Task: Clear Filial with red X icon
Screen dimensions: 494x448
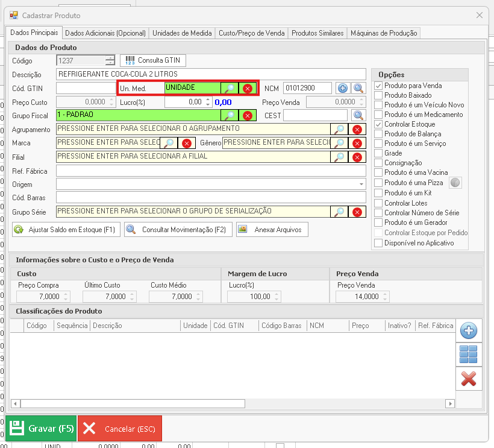Action: coord(357,157)
